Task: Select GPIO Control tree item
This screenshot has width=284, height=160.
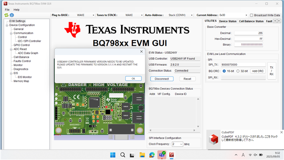Action: (22, 45)
